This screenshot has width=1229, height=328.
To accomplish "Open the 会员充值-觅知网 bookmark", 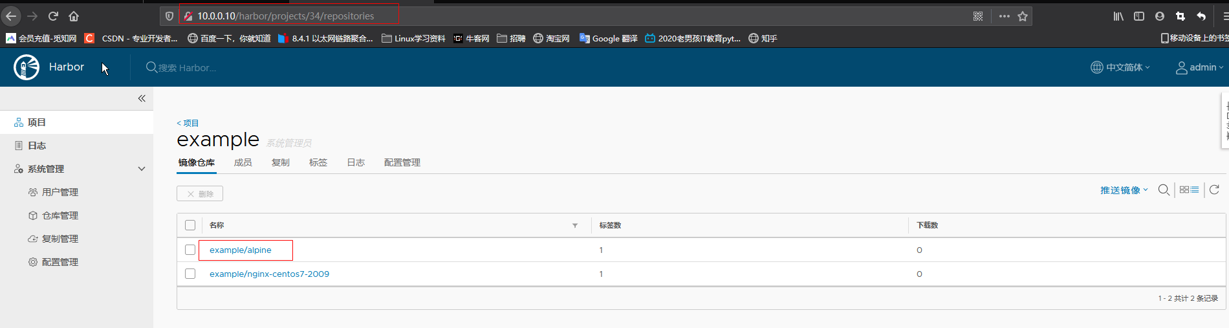I will click(x=41, y=39).
